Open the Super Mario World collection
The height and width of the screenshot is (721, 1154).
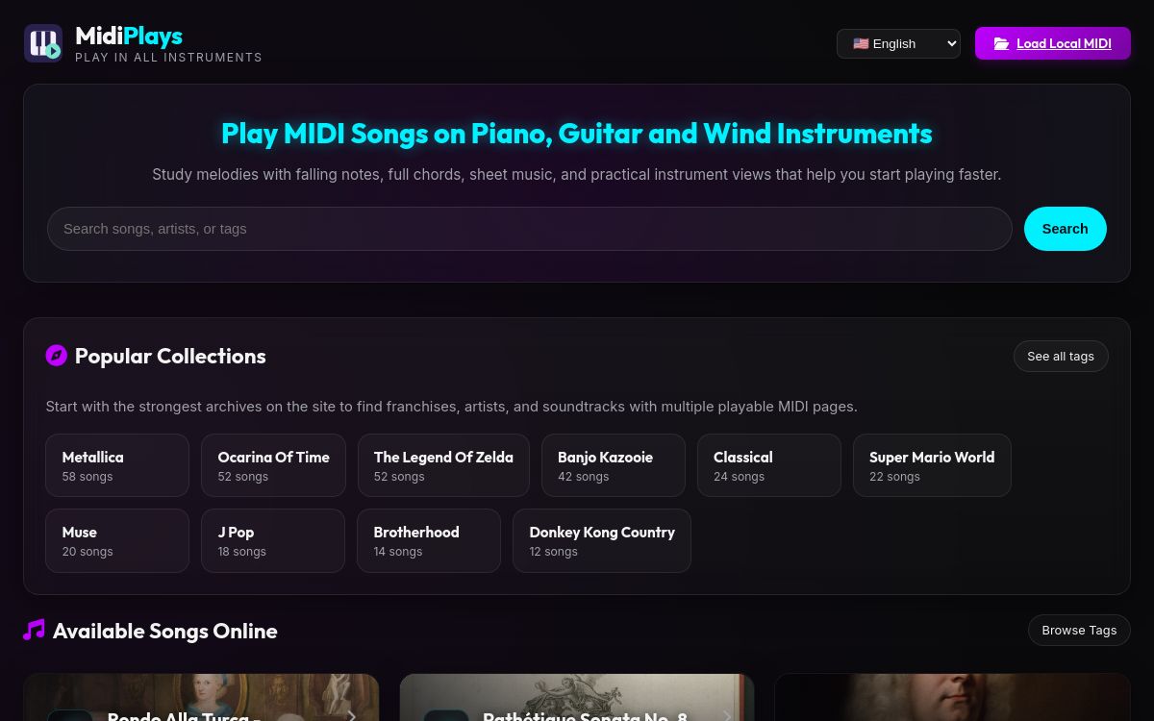(932, 465)
